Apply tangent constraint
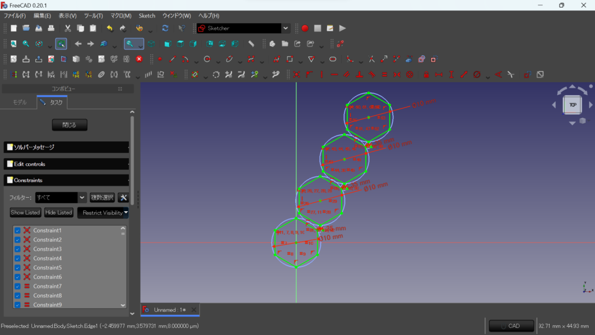This screenshot has width=595, height=335. (x=372, y=75)
